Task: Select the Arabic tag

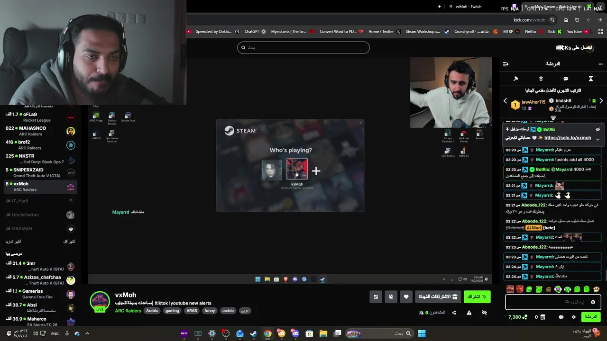Action: tap(152, 311)
